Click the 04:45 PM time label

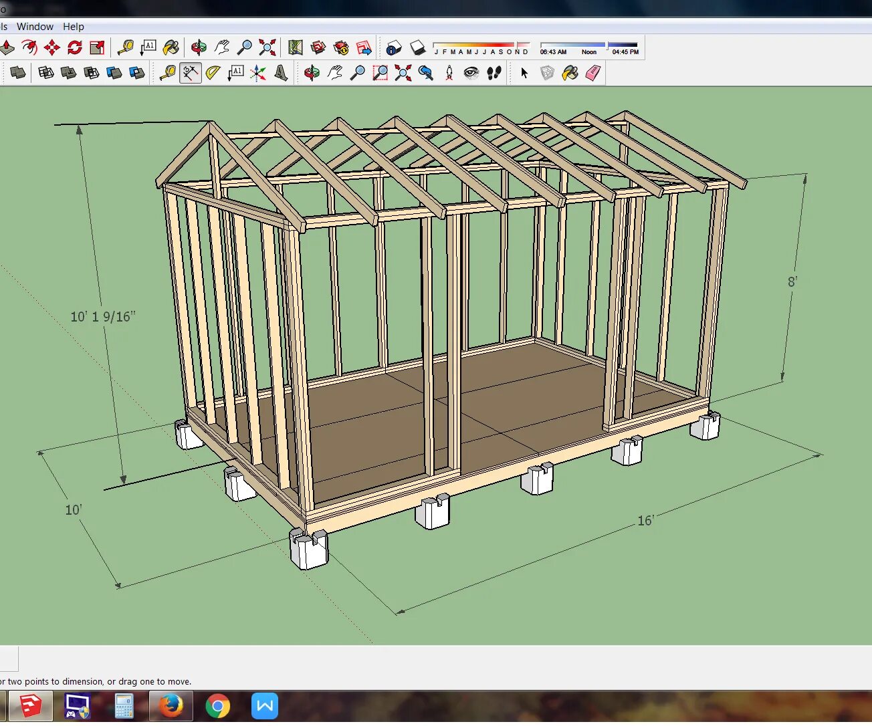(x=625, y=52)
